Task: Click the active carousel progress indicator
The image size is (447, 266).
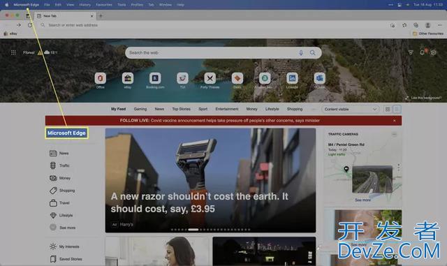Action: click(193, 230)
